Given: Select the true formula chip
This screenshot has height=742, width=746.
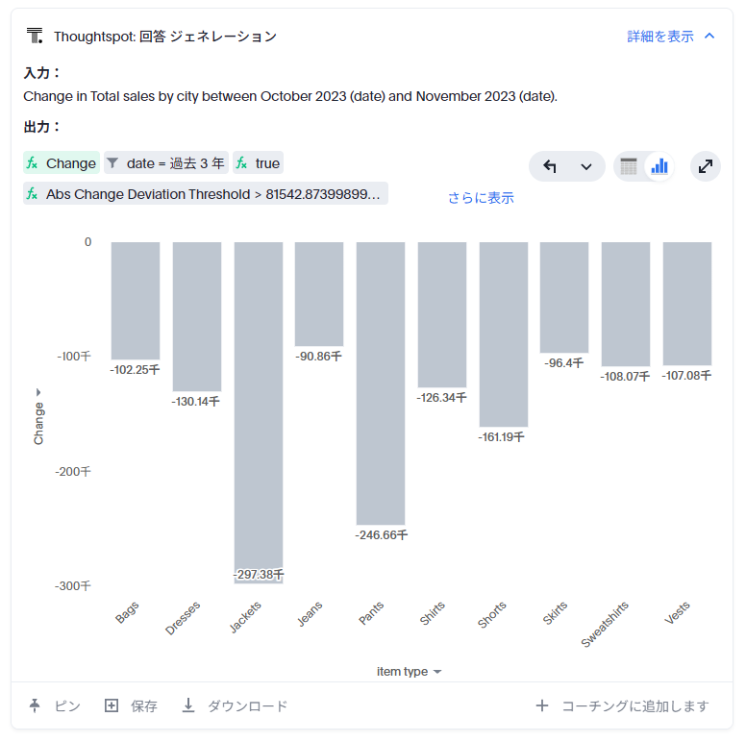Looking at the screenshot, I should [258, 163].
